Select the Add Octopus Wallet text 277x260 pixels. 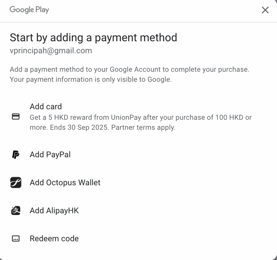coord(65,183)
